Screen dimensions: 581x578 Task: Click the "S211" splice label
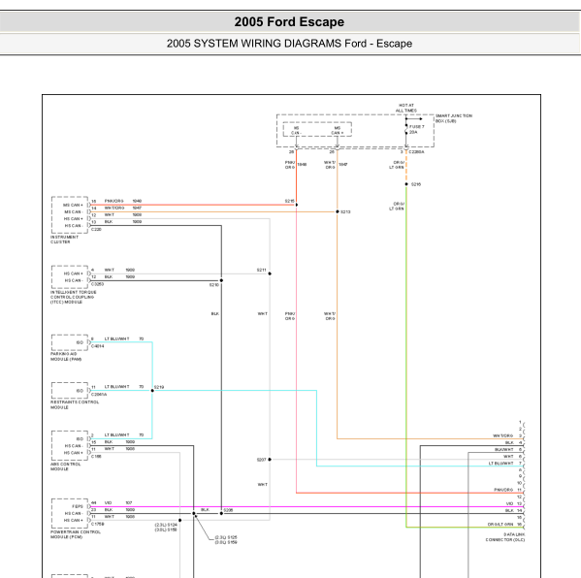(261, 270)
